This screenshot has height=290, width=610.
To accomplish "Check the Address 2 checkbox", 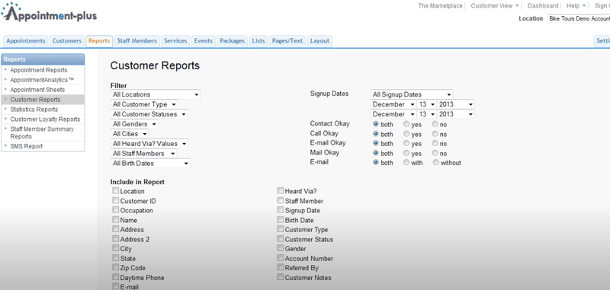I will click(x=116, y=238).
